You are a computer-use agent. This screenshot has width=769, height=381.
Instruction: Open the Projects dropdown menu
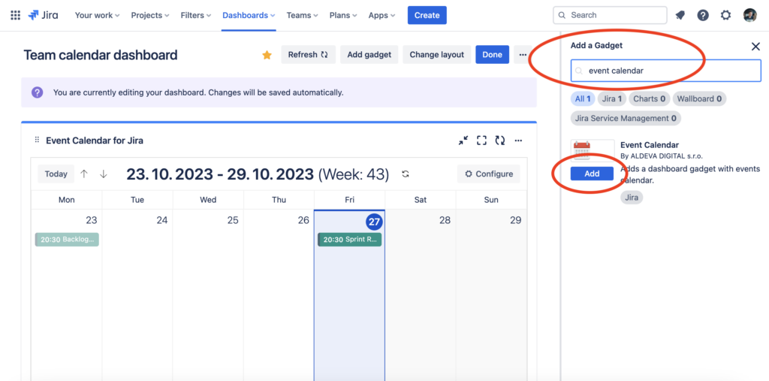coord(149,15)
